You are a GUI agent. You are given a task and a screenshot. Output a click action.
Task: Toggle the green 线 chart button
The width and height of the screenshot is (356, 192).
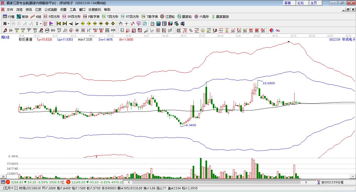pos(145,24)
